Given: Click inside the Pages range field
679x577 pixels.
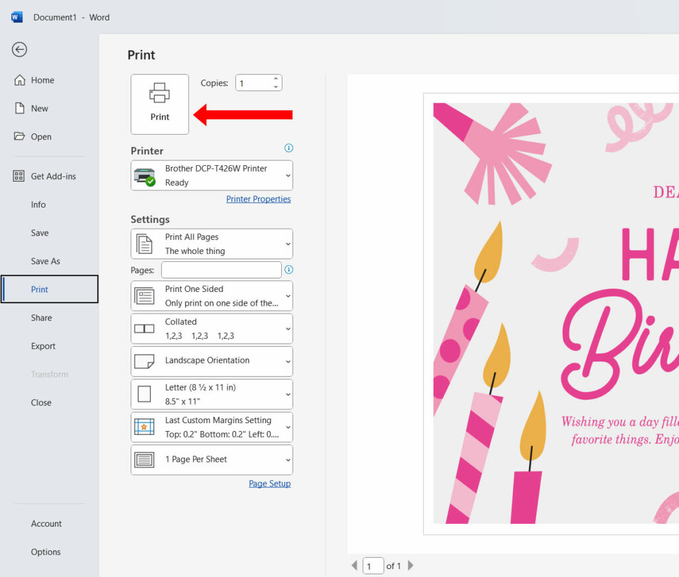Looking at the screenshot, I should point(223,270).
